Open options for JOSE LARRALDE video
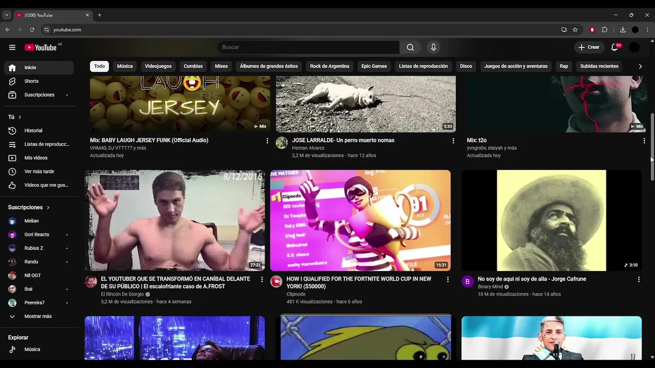 point(453,141)
